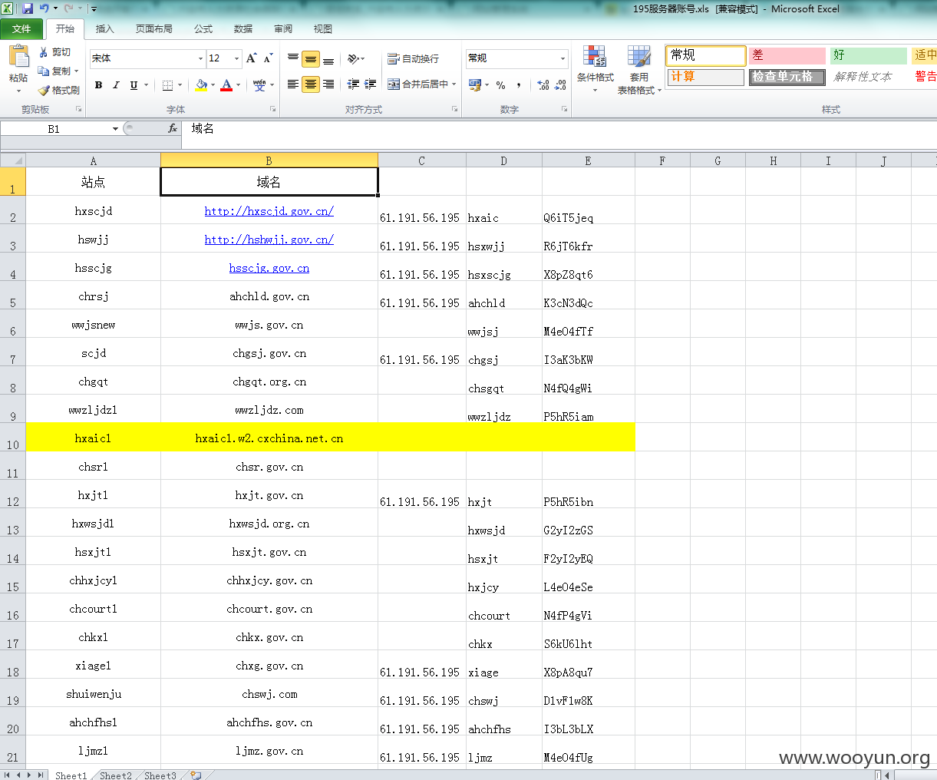Click the cell borders icon
This screenshot has height=780, width=937.
pyautogui.click(x=167, y=85)
